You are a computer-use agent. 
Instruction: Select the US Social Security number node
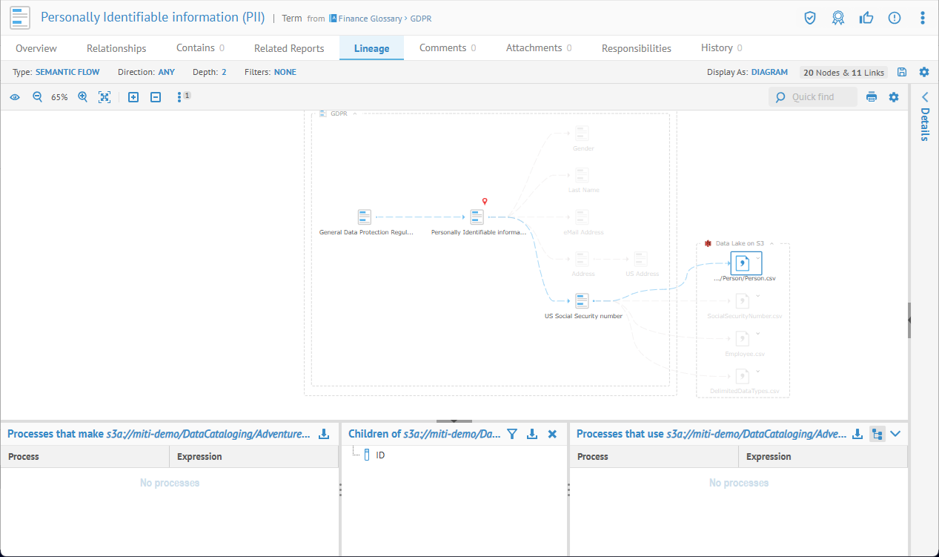point(582,300)
